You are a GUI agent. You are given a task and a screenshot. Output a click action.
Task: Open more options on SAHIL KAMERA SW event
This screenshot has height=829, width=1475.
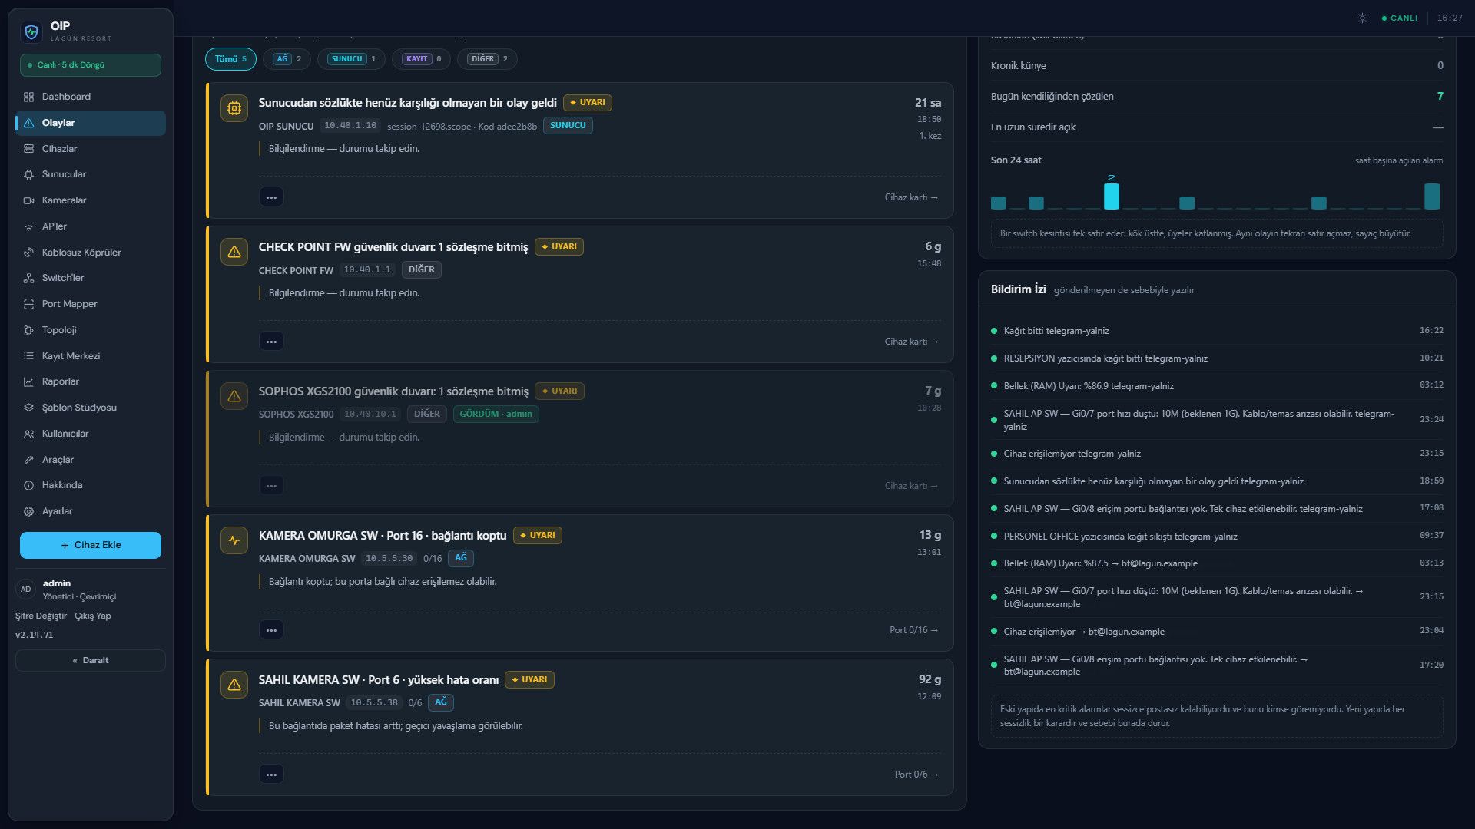271,775
